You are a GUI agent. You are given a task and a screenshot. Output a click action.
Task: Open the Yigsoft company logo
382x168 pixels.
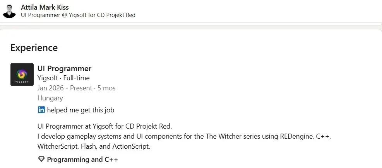[22, 75]
